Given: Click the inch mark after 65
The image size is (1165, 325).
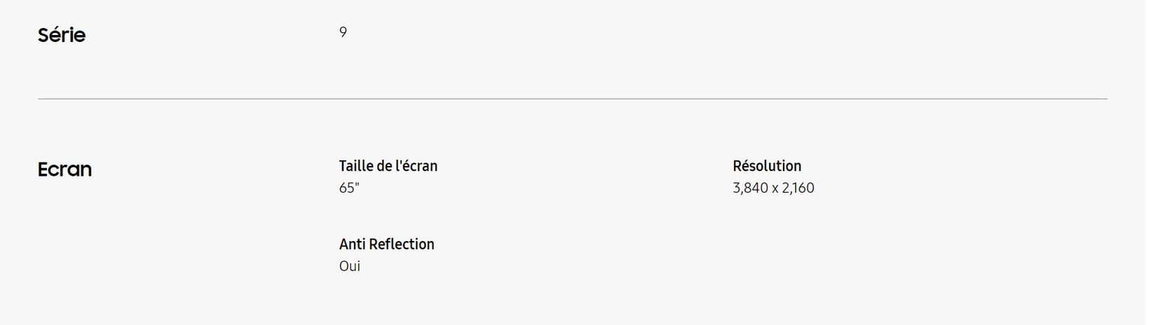Looking at the screenshot, I should pyautogui.click(x=356, y=185).
